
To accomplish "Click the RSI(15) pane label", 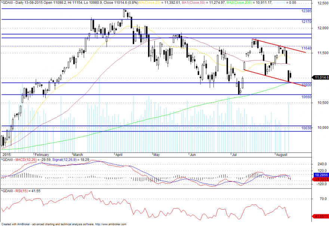I will (x=21, y=191).
